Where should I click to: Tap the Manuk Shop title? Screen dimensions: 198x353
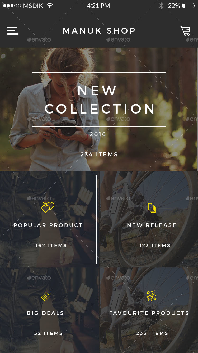tap(99, 31)
